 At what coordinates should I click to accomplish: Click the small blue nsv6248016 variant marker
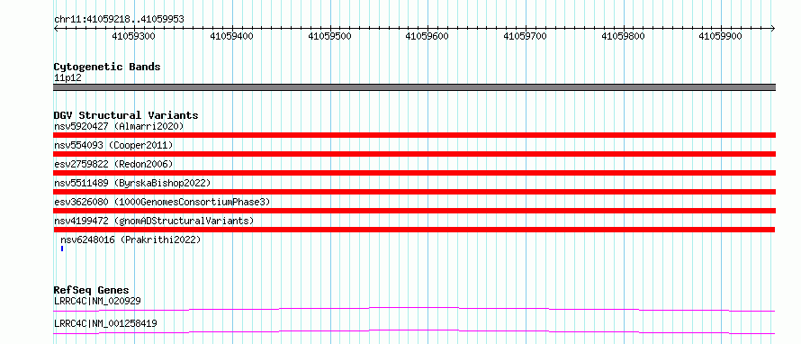pyautogui.click(x=62, y=249)
